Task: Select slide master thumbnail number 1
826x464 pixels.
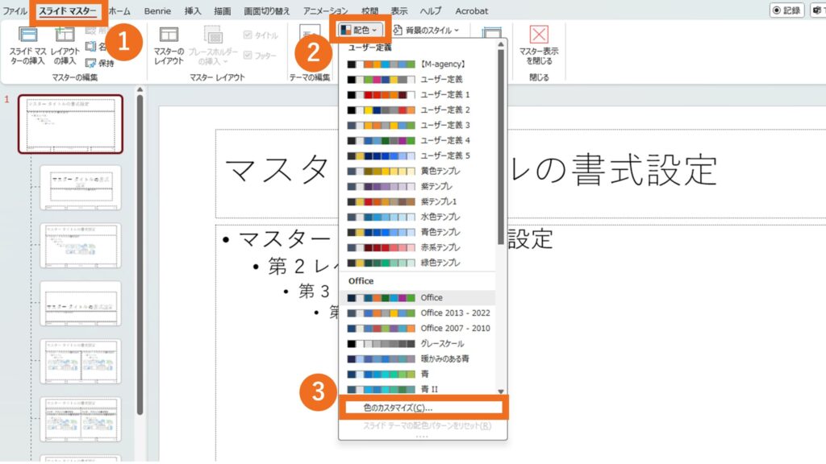Action: point(70,124)
